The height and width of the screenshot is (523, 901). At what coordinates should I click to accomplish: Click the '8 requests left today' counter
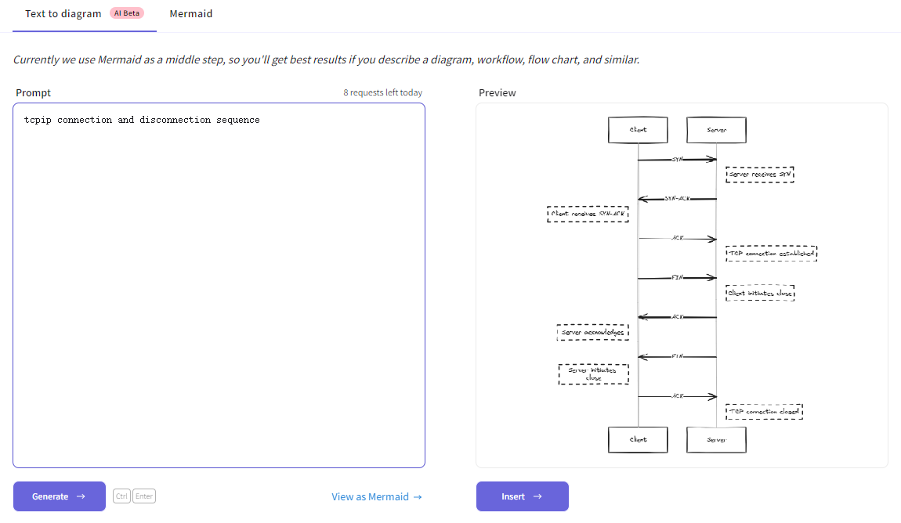382,92
